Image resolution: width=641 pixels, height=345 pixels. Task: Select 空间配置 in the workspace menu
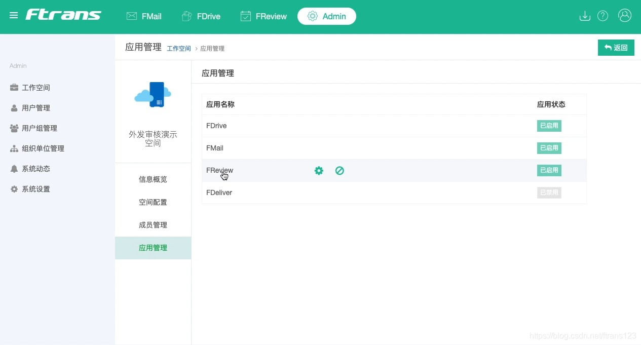point(153,202)
